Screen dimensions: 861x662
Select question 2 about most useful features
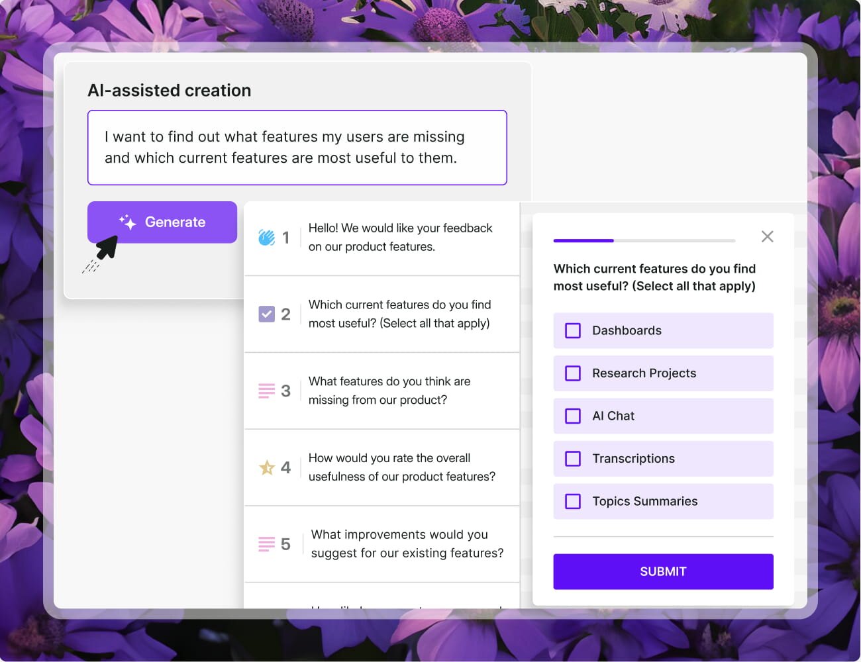pos(401,314)
